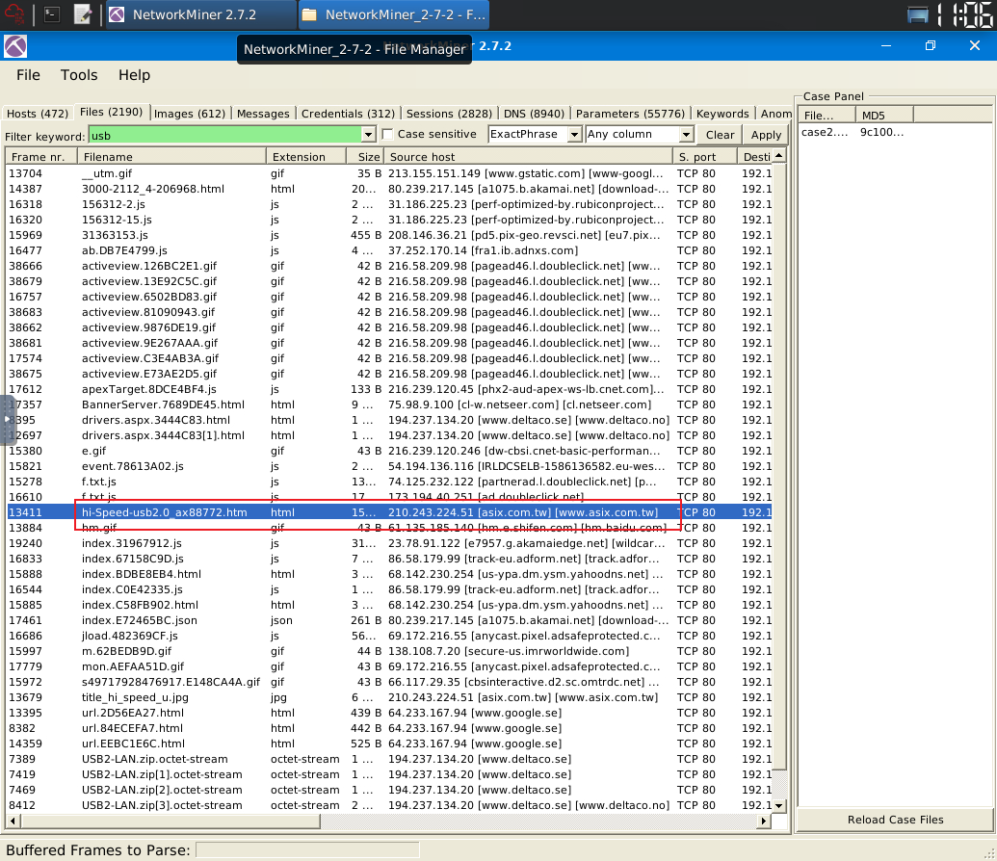
Task: Select the USB2-LAN.zip.octet-stream file row
Action: click(x=389, y=759)
